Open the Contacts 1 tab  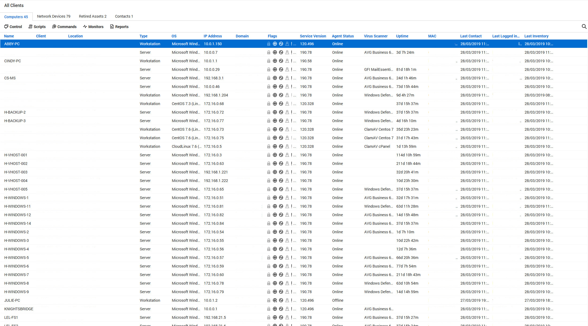(x=124, y=16)
